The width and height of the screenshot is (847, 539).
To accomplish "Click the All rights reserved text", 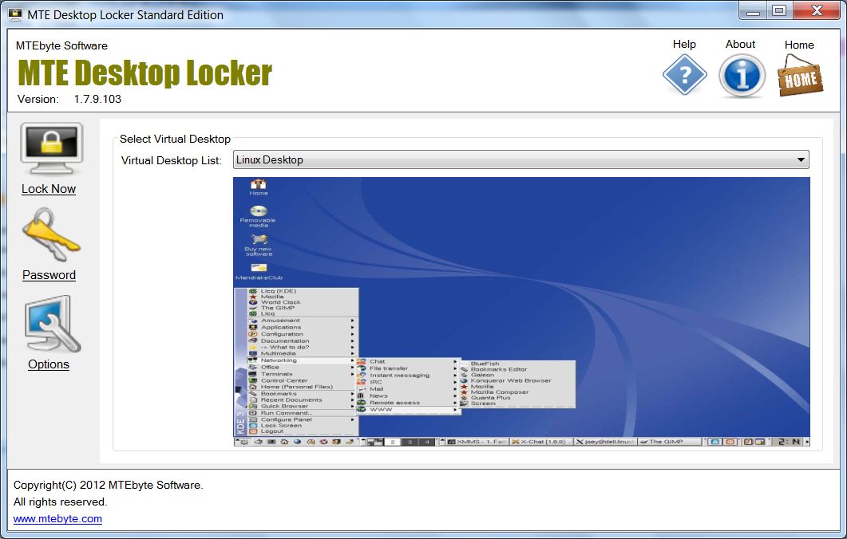I will [x=61, y=502].
